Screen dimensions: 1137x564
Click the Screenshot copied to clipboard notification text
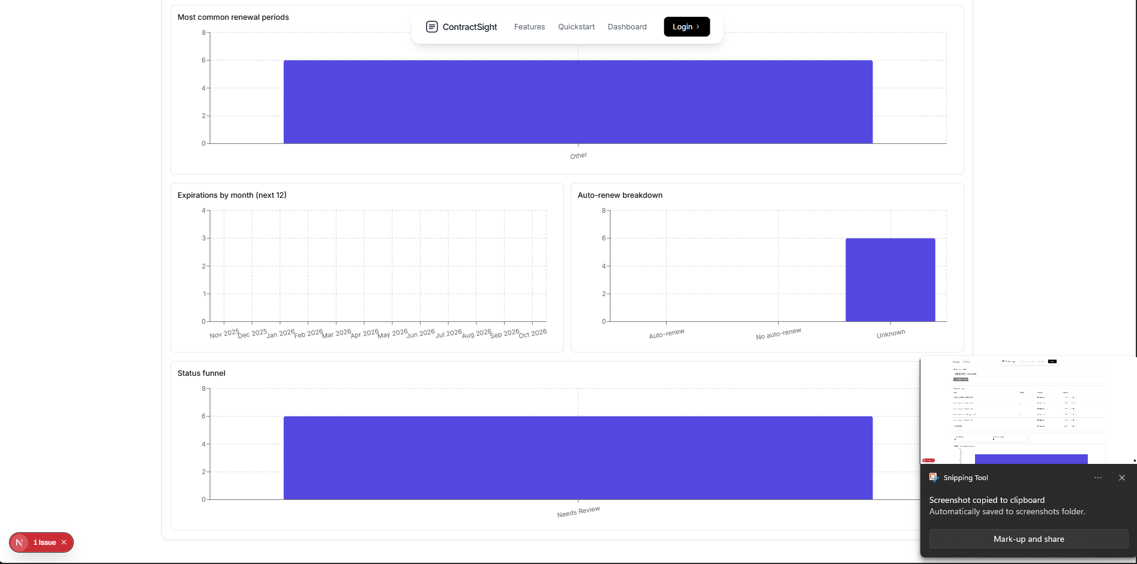click(x=986, y=500)
